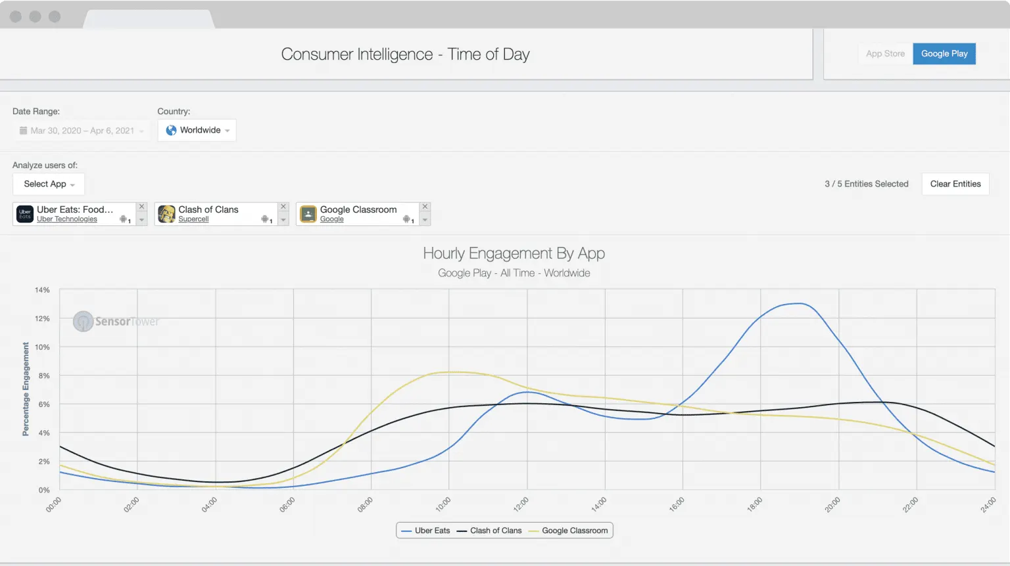
Task: Click the calendar icon in Date Range
Action: coord(23,131)
